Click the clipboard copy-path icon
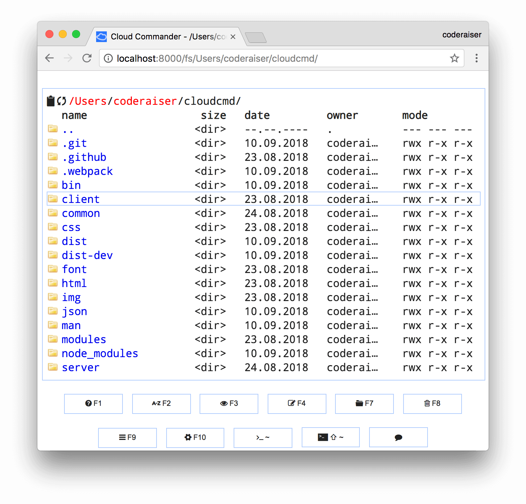The image size is (526, 504). pyautogui.click(x=50, y=101)
